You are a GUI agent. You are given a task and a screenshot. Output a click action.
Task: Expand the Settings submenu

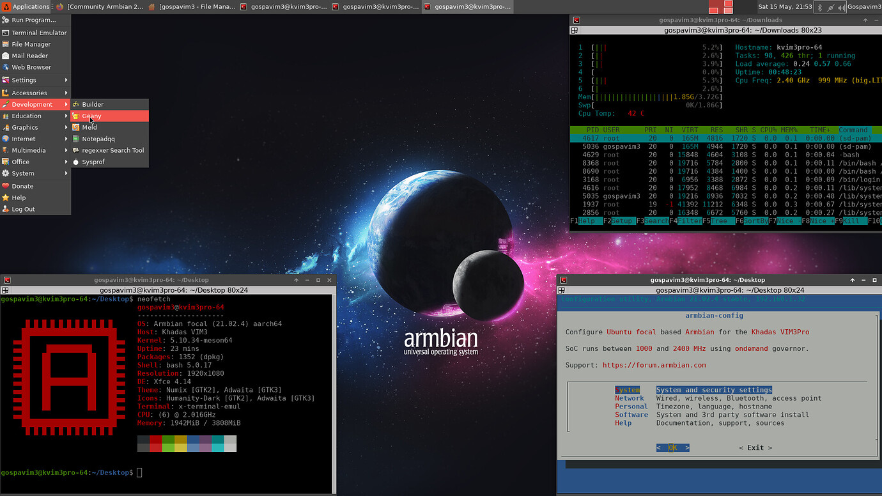click(x=35, y=80)
